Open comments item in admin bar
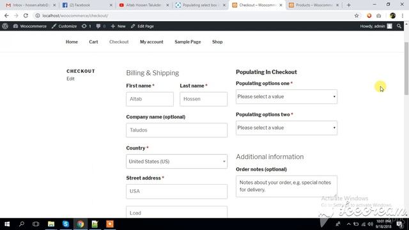Viewport: 409px width, 230px height. tap(101, 26)
